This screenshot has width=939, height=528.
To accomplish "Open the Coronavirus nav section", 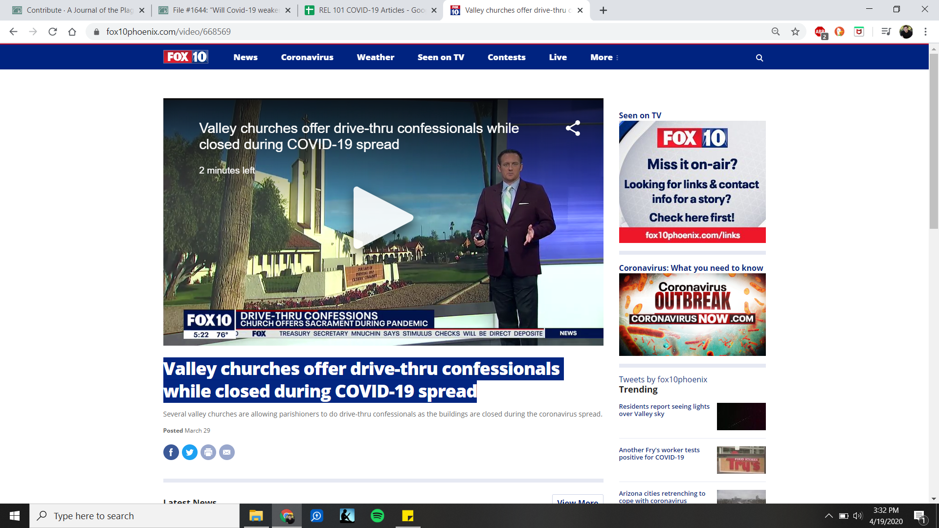I will 307,57.
